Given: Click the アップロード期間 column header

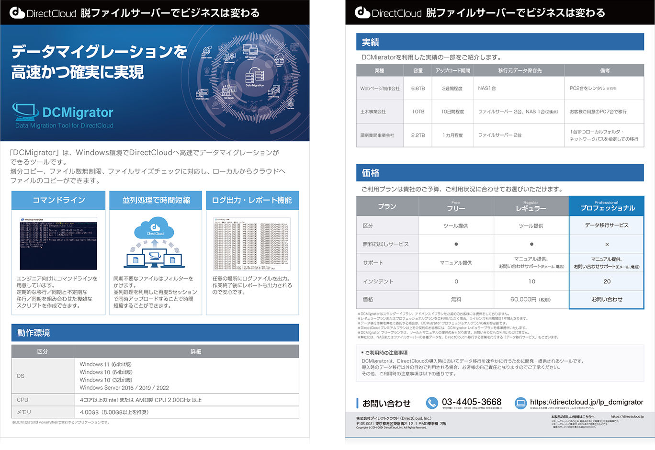Looking at the screenshot, I should 452,70.
